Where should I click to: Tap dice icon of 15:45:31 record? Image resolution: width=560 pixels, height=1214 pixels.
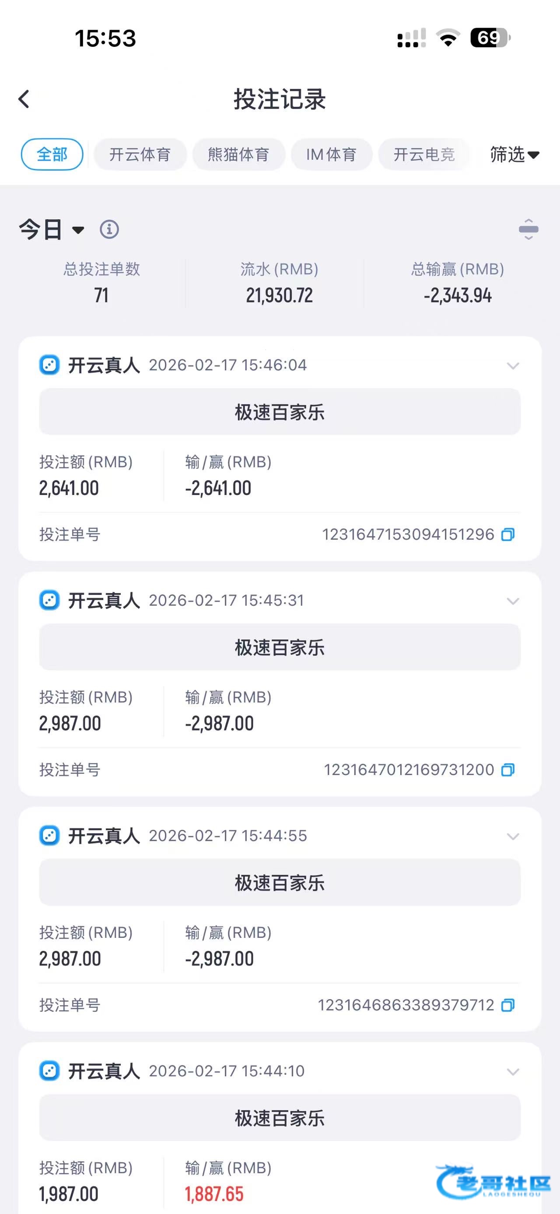tap(49, 600)
